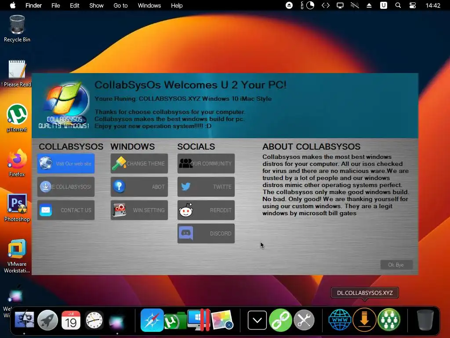Screen dimensions: 450x338
Task: Open the Please Read notepad icon
Action: tap(17, 73)
